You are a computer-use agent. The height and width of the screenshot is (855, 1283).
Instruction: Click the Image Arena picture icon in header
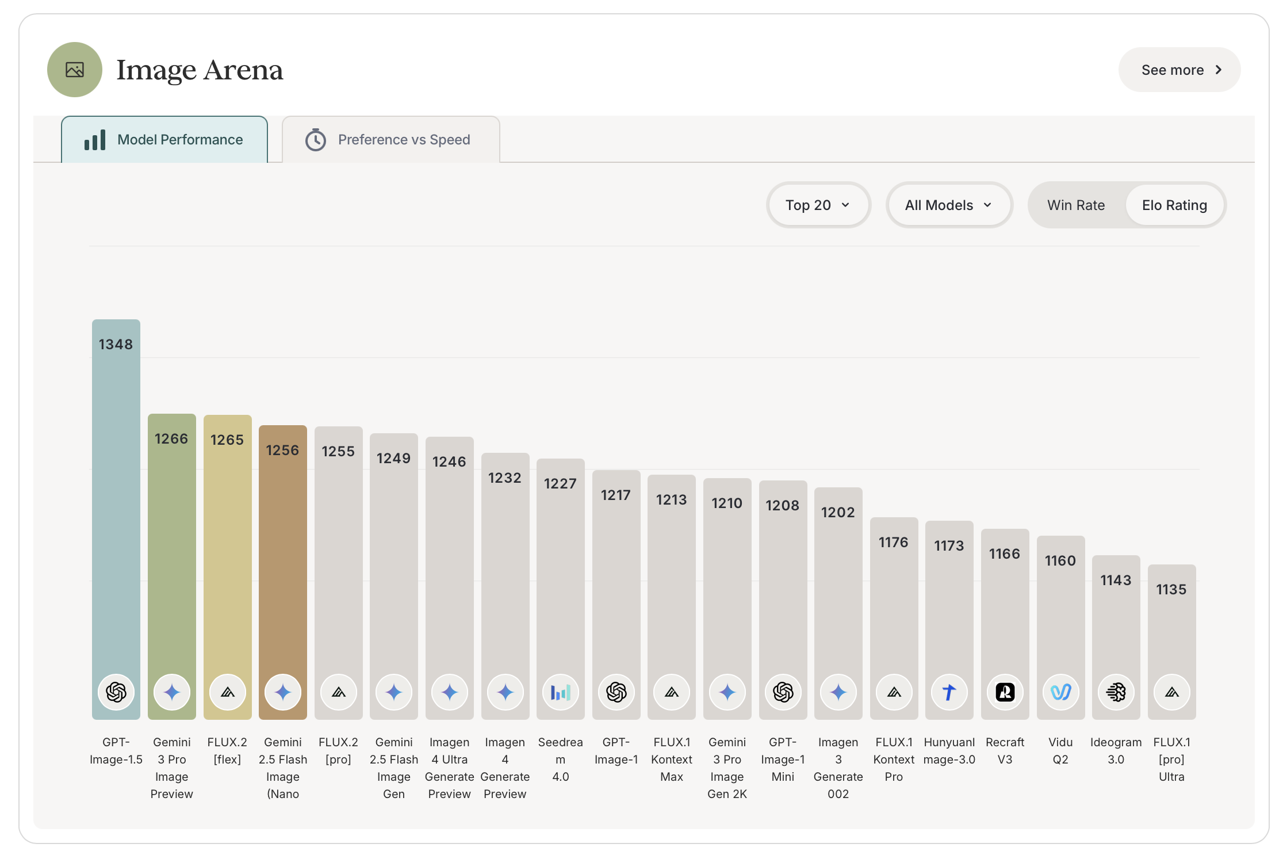(75, 70)
